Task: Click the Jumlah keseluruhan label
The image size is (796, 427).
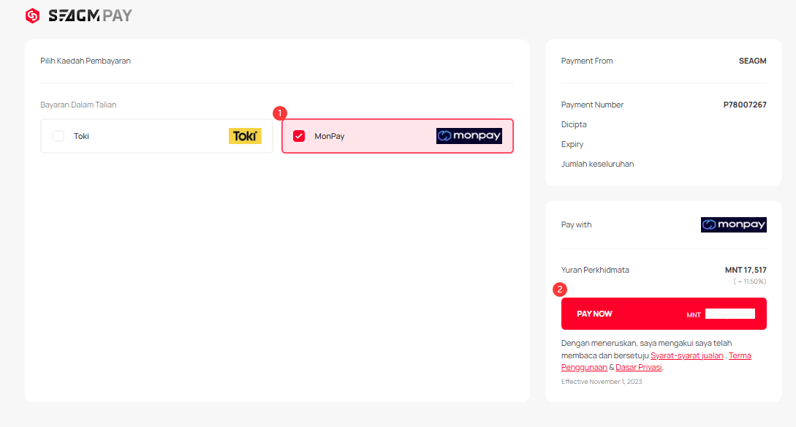Action: [x=597, y=164]
